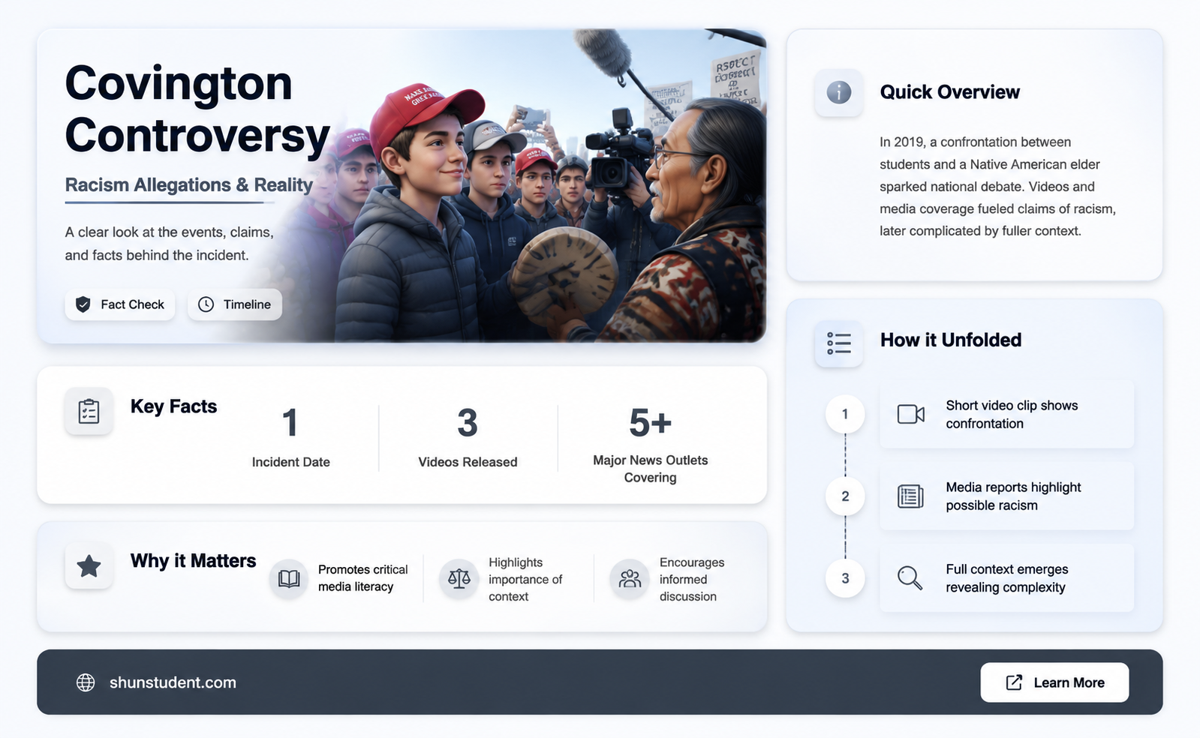Screen dimensions: 1200x738
Task: Click 'Promotes critical media literacy' text
Action: tap(363, 578)
